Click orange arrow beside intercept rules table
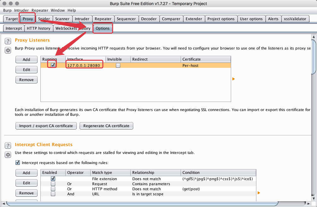The image size is (317, 207). click(259, 193)
